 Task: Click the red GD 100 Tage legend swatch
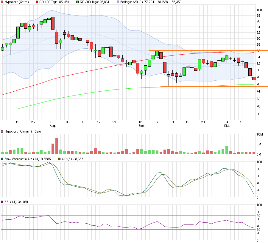(37, 2)
